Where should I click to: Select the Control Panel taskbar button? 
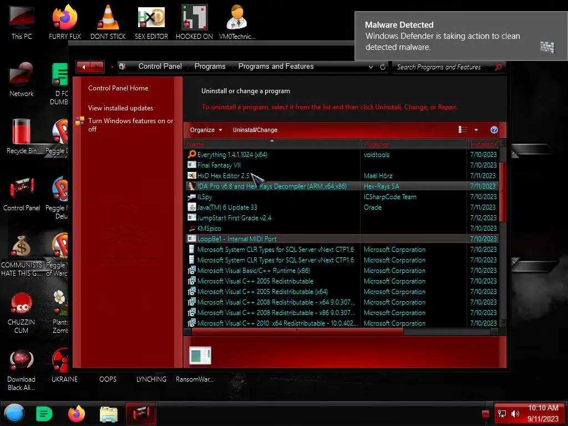pos(140,413)
